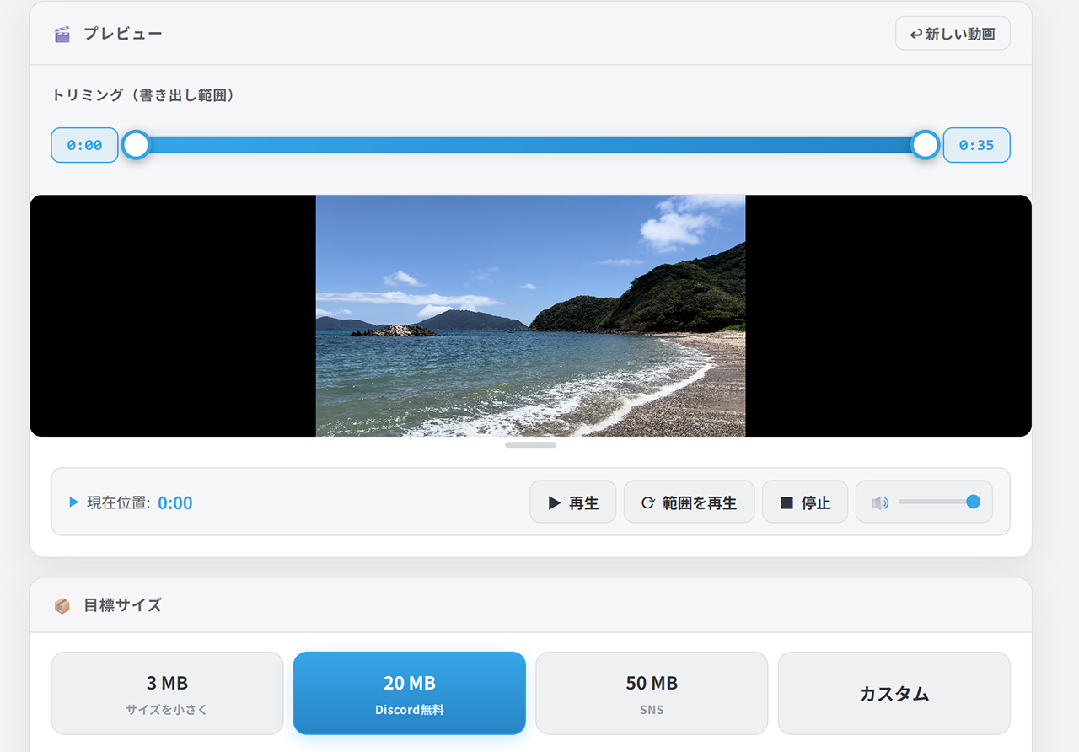The image size is (1079, 752).
Task: Click the 0:00 start time field
Action: tap(84, 145)
